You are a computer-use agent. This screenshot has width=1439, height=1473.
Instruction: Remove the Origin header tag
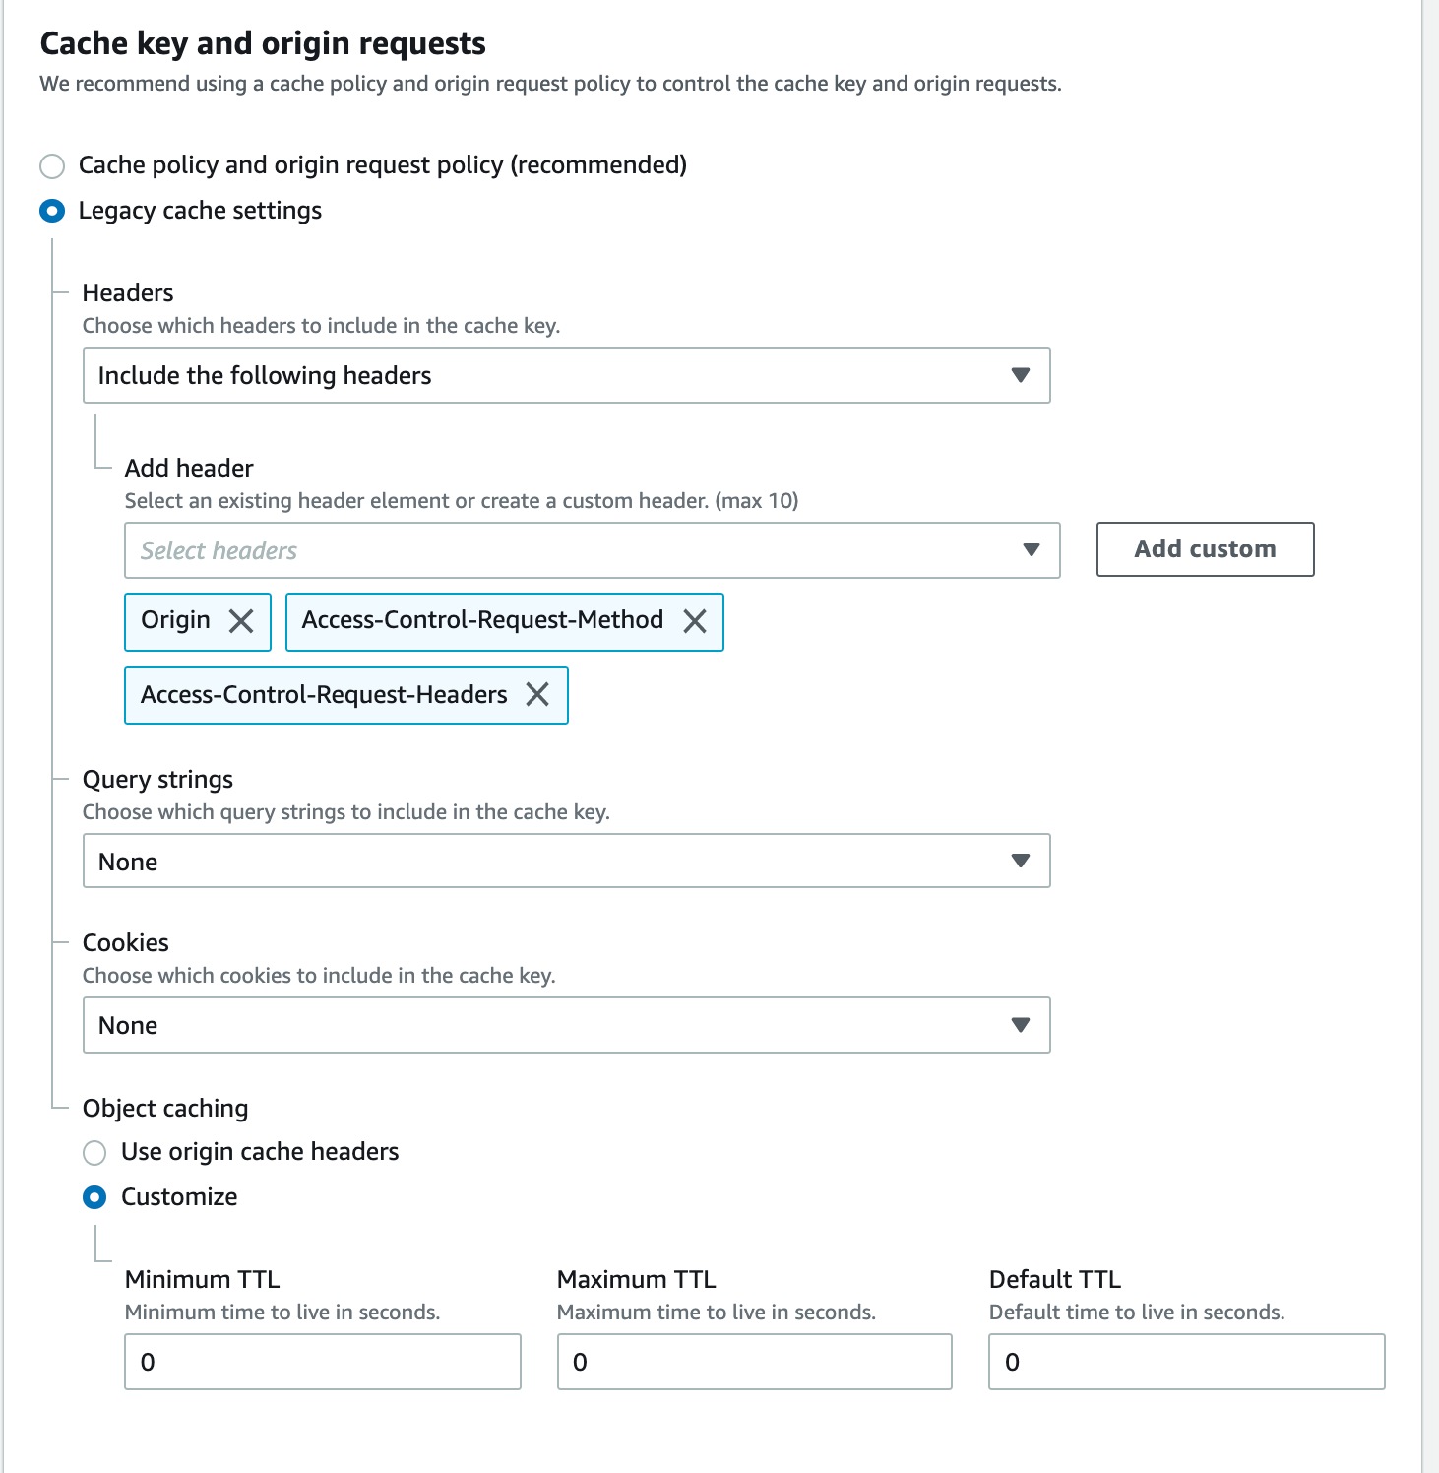click(241, 621)
